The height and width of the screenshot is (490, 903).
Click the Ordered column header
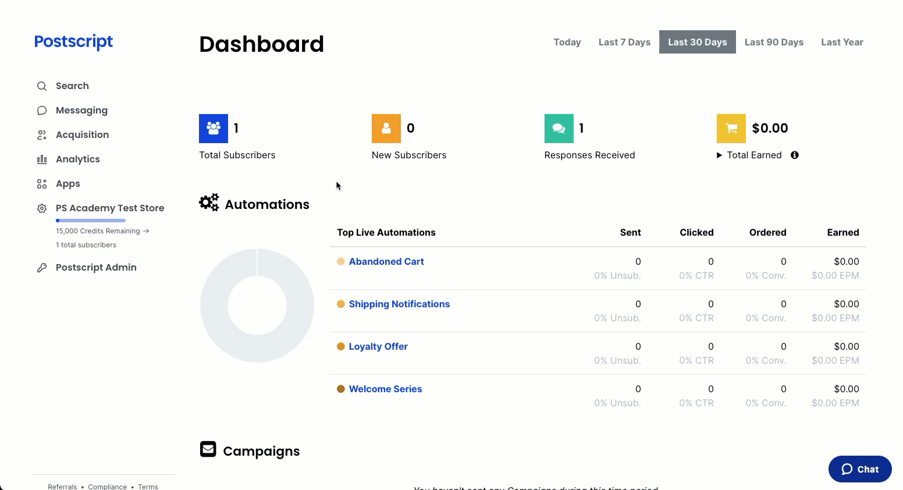(767, 233)
